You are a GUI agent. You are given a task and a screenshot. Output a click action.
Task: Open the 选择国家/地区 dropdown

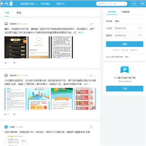click(x=28, y=4)
